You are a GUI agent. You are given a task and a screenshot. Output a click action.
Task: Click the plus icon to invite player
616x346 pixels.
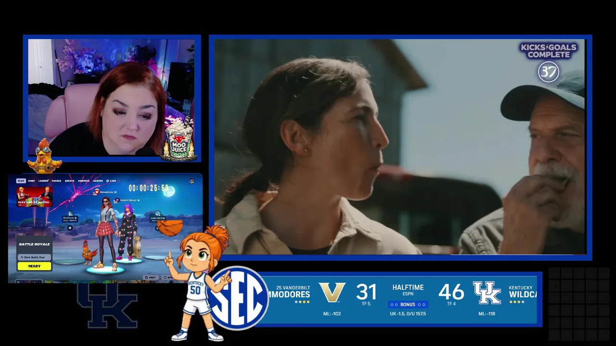(x=70, y=228)
